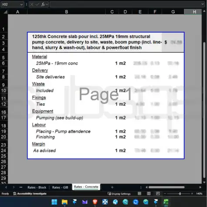Select the Rates - Concrete sheet tab
This screenshot has width=207, height=207.
(86, 187)
